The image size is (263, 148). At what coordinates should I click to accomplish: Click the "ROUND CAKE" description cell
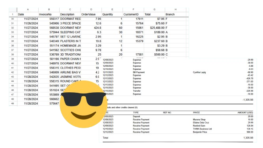pos(70,81)
